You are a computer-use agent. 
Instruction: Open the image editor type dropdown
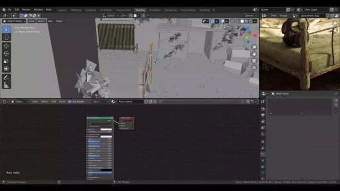(265, 15)
